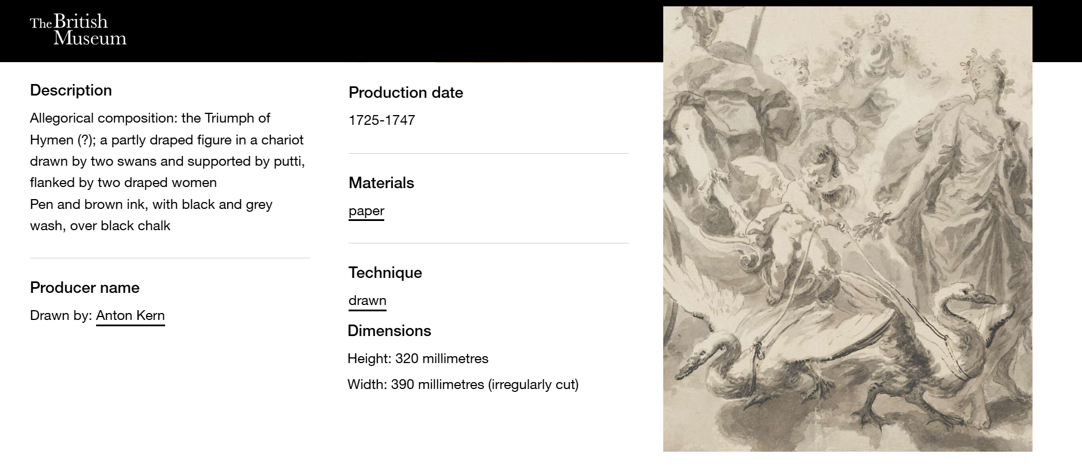1082x473 pixels.
Task: Click the Width 390 millimetres text
Action: tap(462, 384)
